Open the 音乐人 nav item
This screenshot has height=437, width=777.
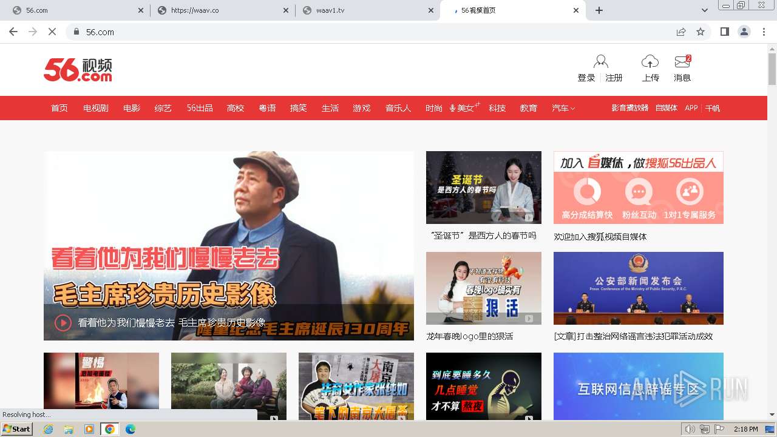click(398, 108)
